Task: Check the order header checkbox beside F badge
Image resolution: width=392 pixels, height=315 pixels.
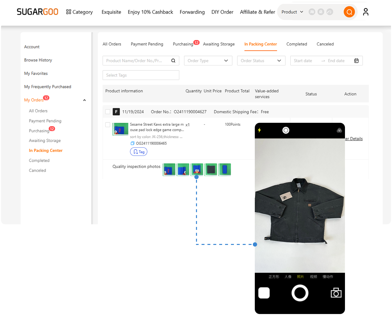Action: pos(108,112)
